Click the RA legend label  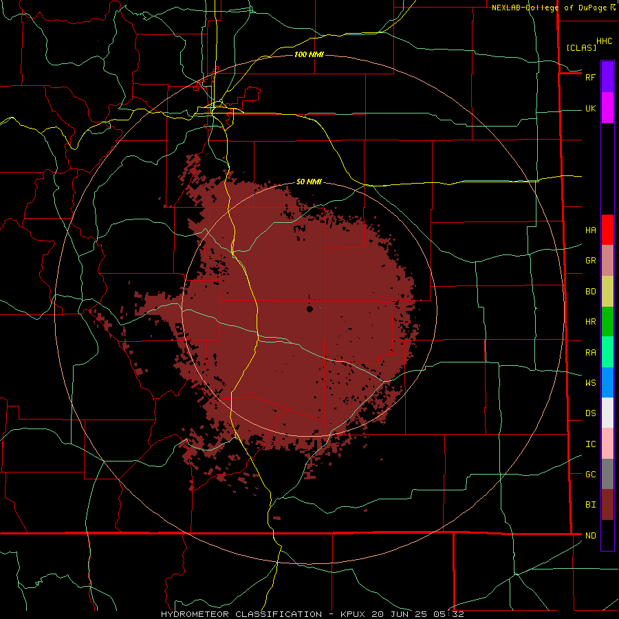tap(590, 353)
